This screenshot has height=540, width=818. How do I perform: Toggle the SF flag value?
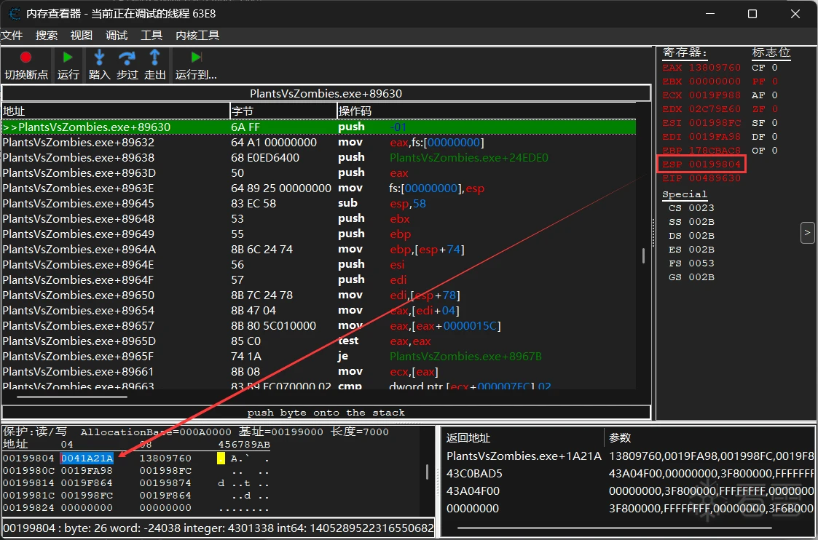765,123
